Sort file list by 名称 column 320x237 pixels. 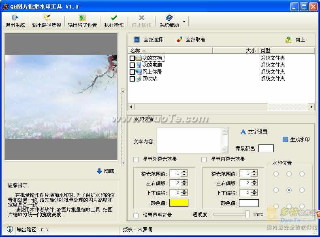170,51
